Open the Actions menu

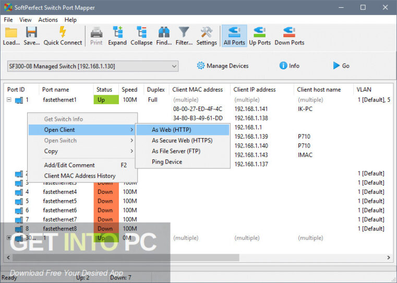48,20
